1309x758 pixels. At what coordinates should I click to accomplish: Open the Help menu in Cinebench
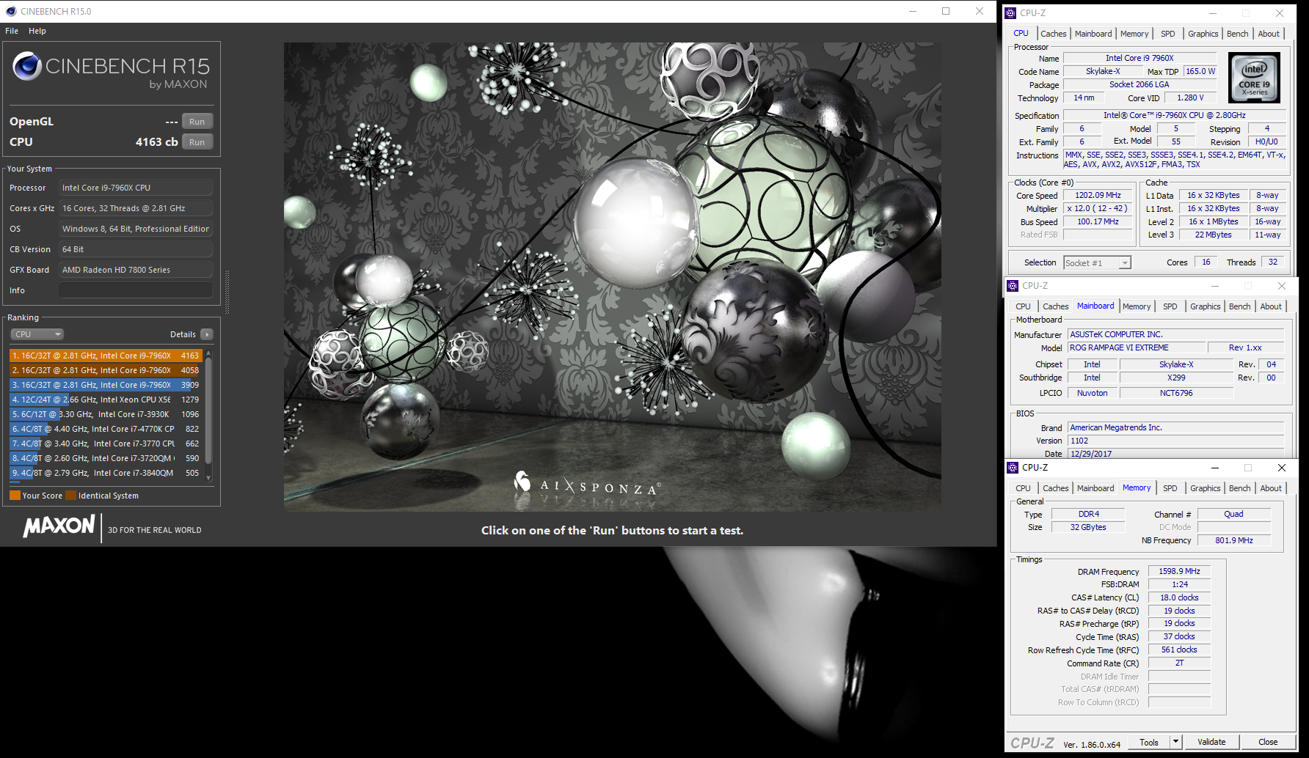(37, 31)
